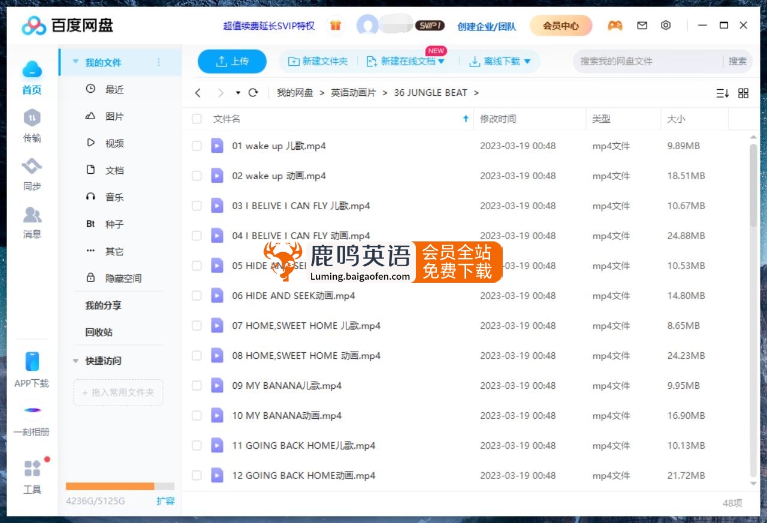
Task: Click the 扩容 link to expand storage
Action: point(165,501)
